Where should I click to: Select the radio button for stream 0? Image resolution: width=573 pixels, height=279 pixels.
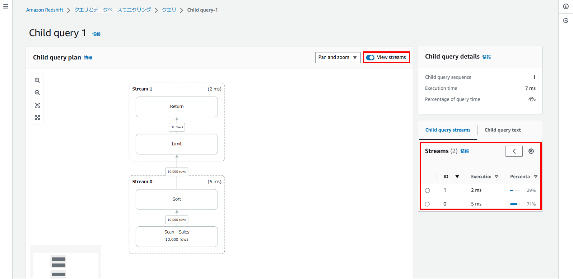(427, 204)
